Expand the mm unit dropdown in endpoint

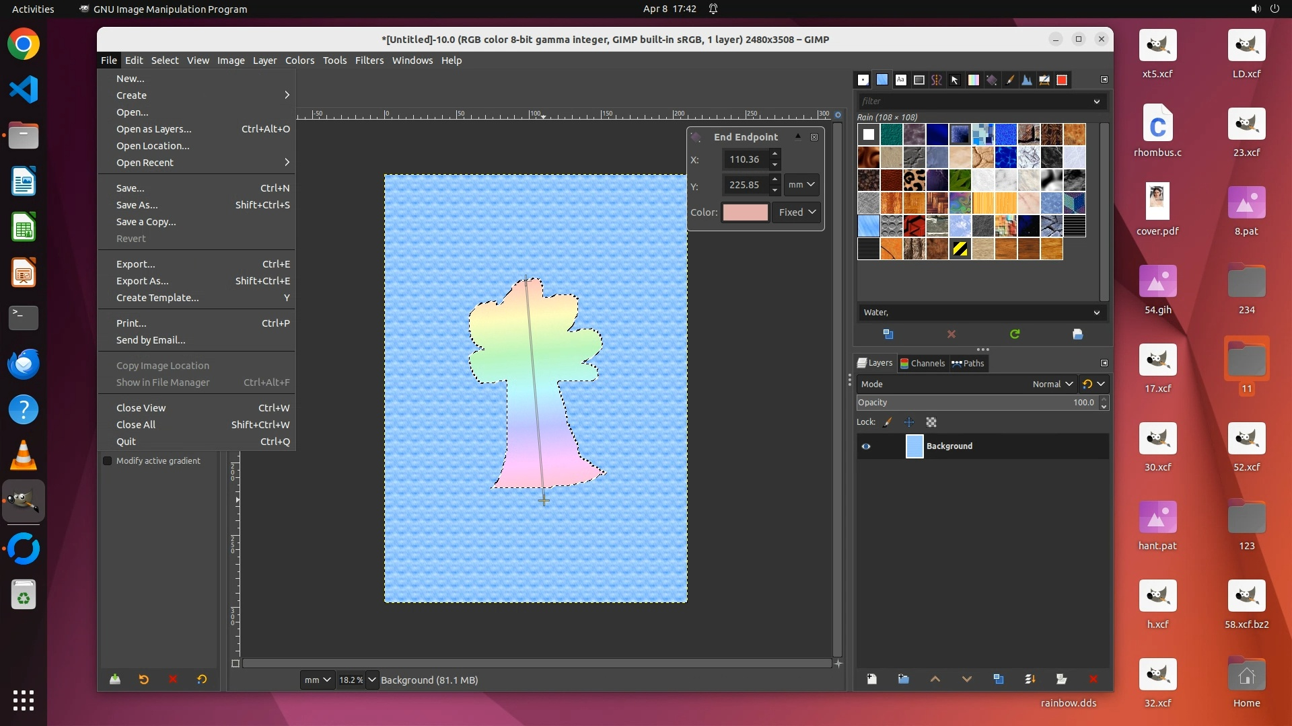(801, 184)
